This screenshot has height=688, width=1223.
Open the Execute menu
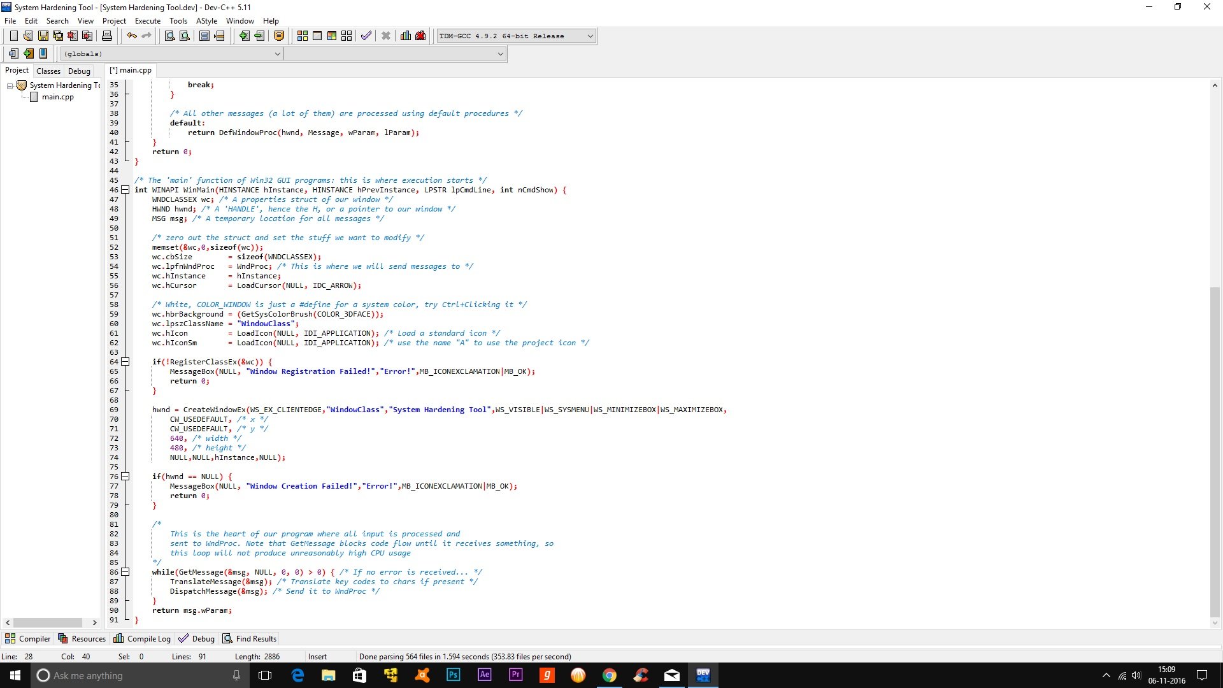pyautogui.click(x=147, y=20)
